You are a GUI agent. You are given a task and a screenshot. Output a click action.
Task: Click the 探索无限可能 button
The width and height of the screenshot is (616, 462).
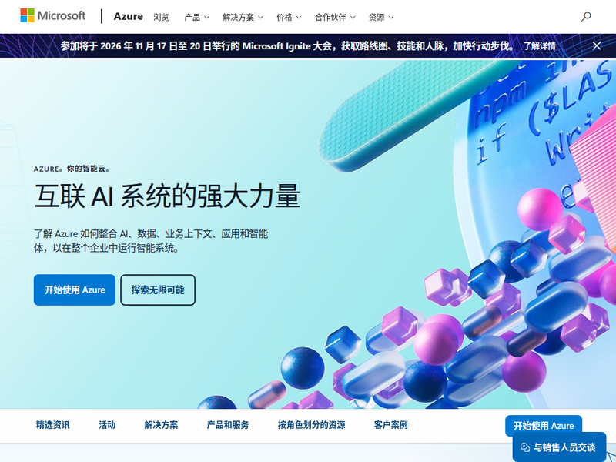coord(158,290)
